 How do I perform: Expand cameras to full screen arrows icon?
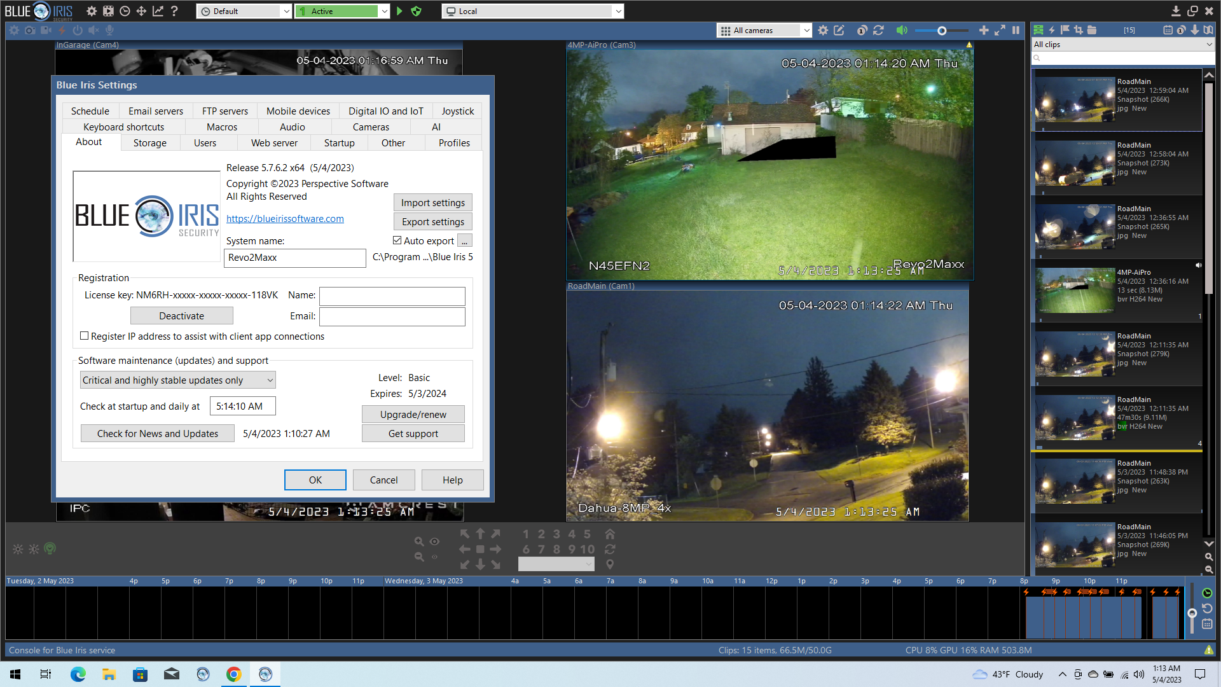(x=1000, y=30)
